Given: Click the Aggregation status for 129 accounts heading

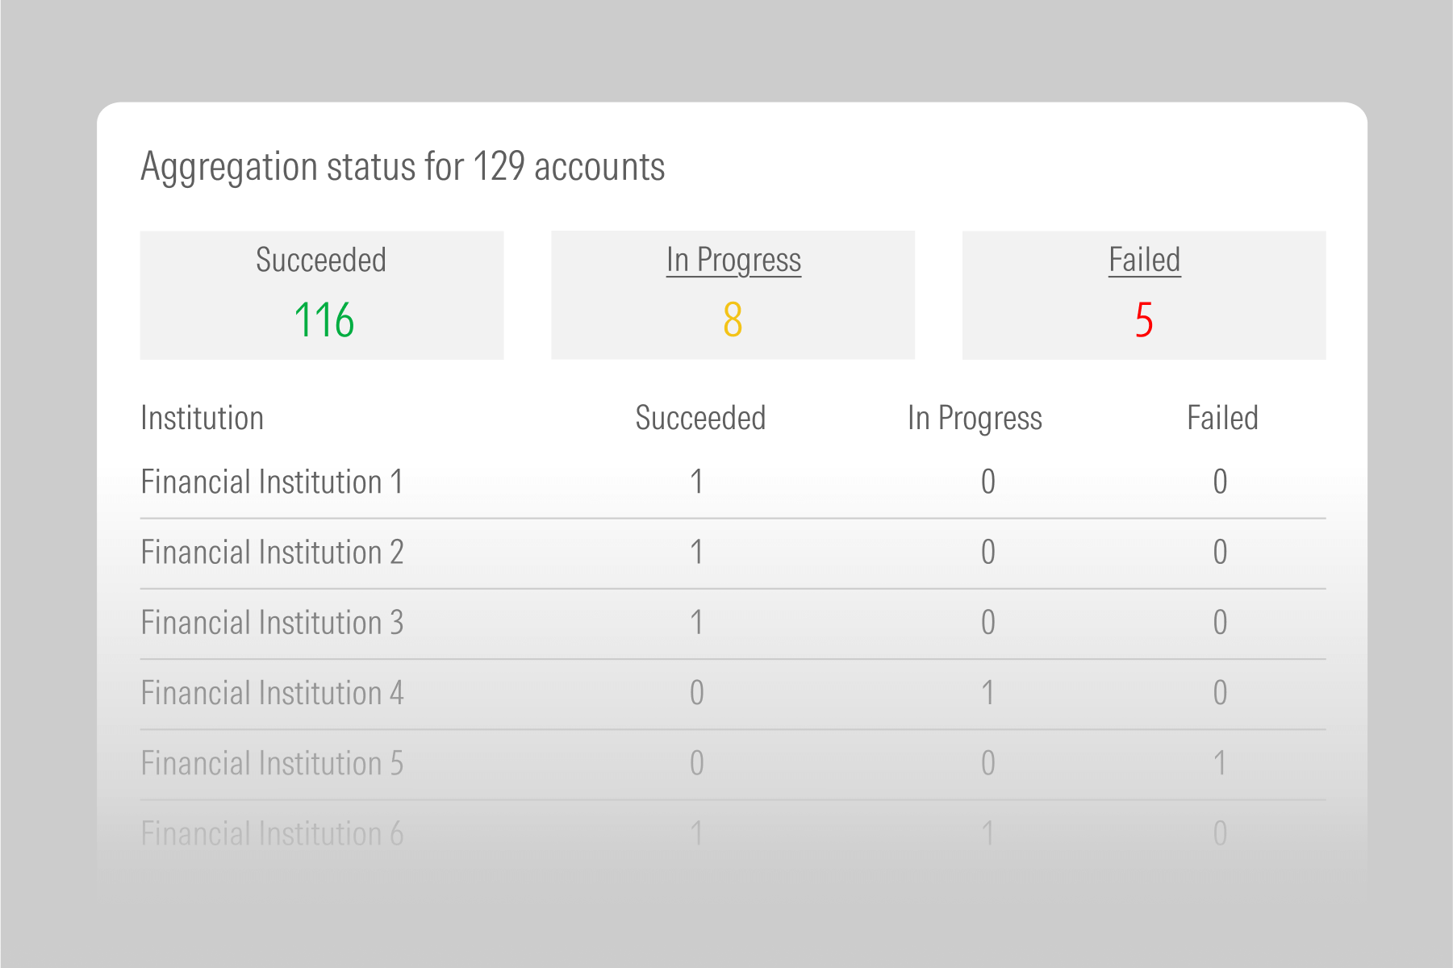Looking at the screenshot, I should [x=403, y=167].
